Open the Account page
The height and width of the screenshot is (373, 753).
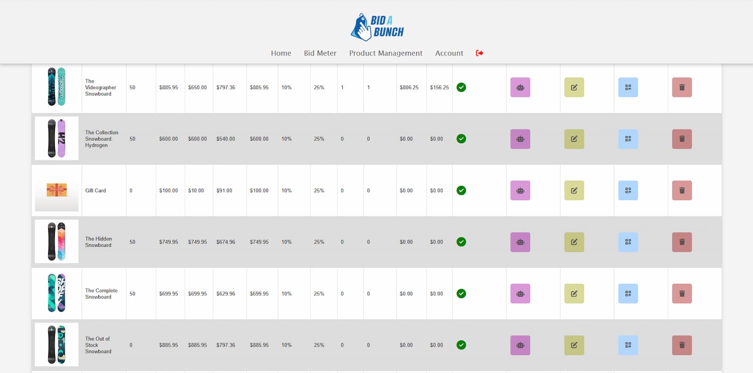[x=449, y=53]
